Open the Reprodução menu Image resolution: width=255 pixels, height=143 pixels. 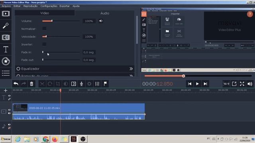pos(30,6)
